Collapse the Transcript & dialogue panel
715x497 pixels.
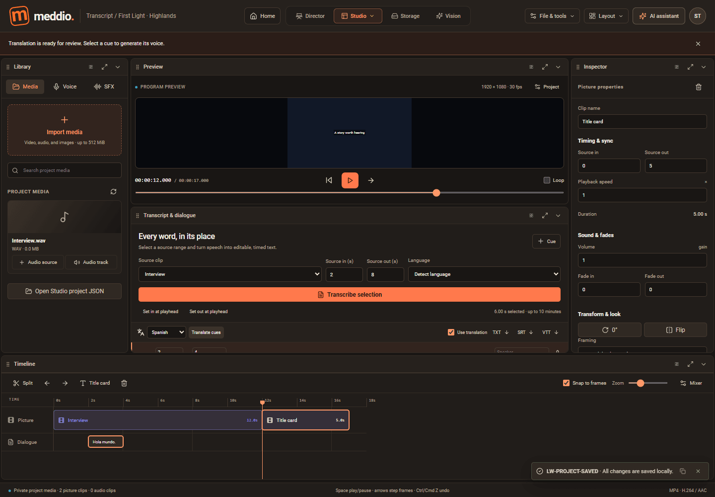(558, 215)
